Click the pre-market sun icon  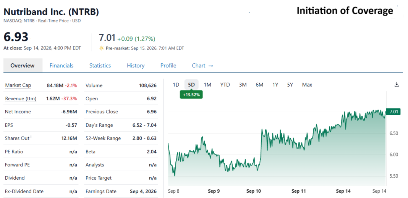[102, 48]
